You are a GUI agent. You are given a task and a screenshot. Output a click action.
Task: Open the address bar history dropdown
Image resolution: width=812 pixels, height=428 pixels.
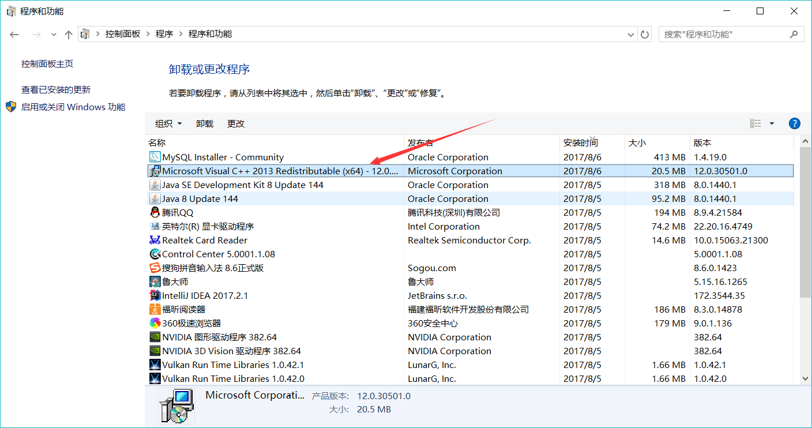point(630,35)
